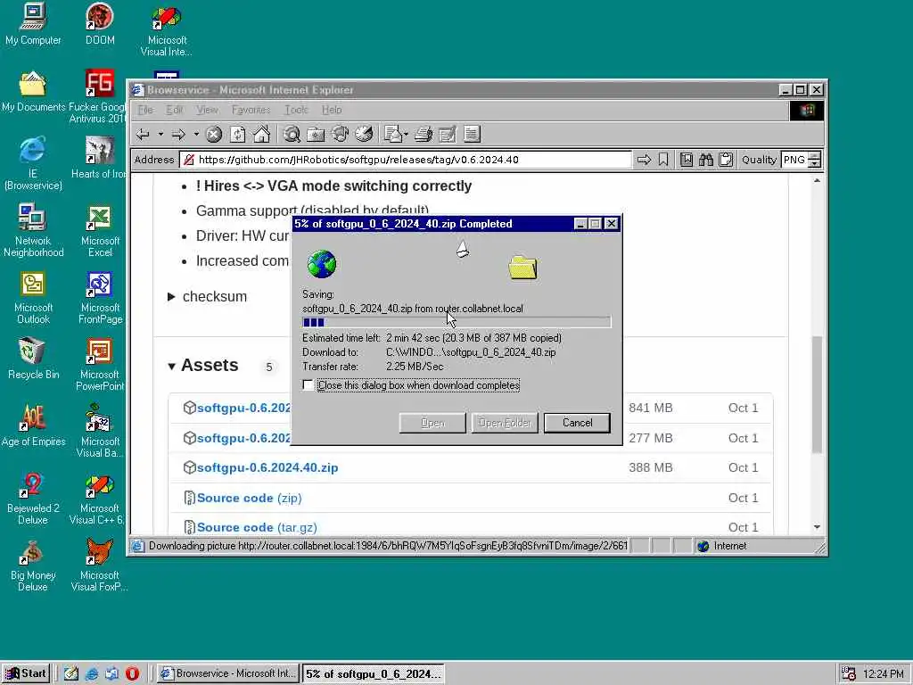Select the My Computer desktop icon
Image resolution: width=913 pixels, height=685 pixels.
(x=33, y=24)
